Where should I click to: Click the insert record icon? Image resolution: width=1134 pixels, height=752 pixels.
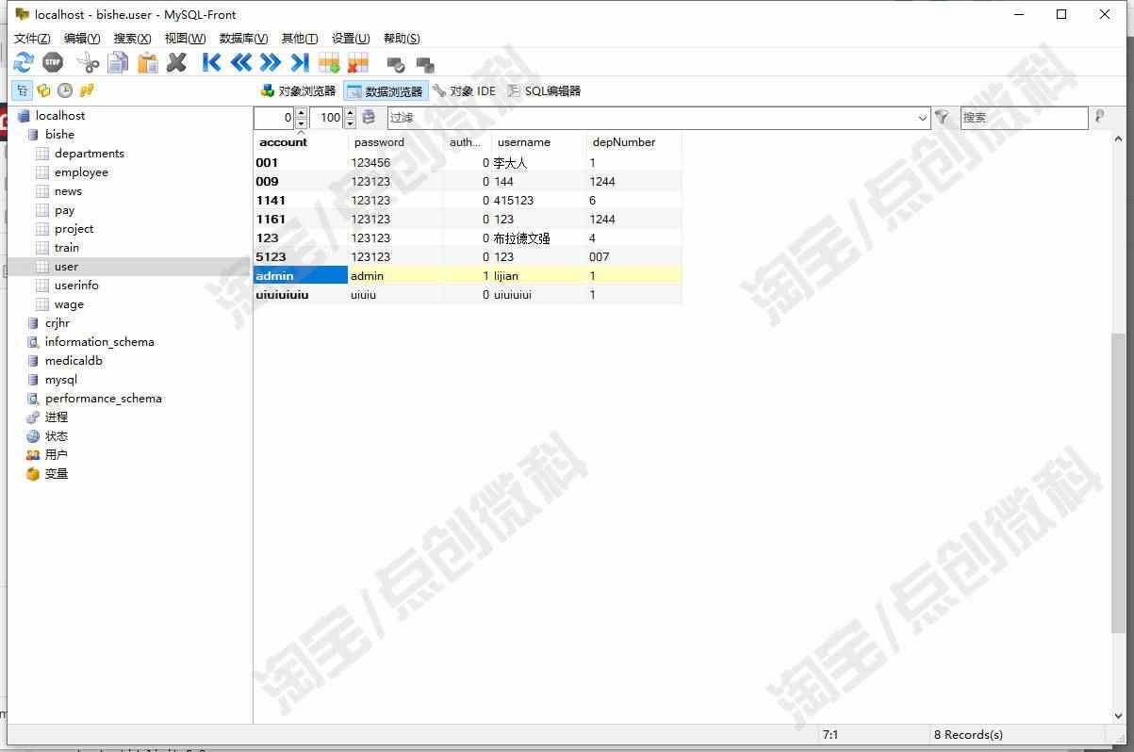(329, 63)
